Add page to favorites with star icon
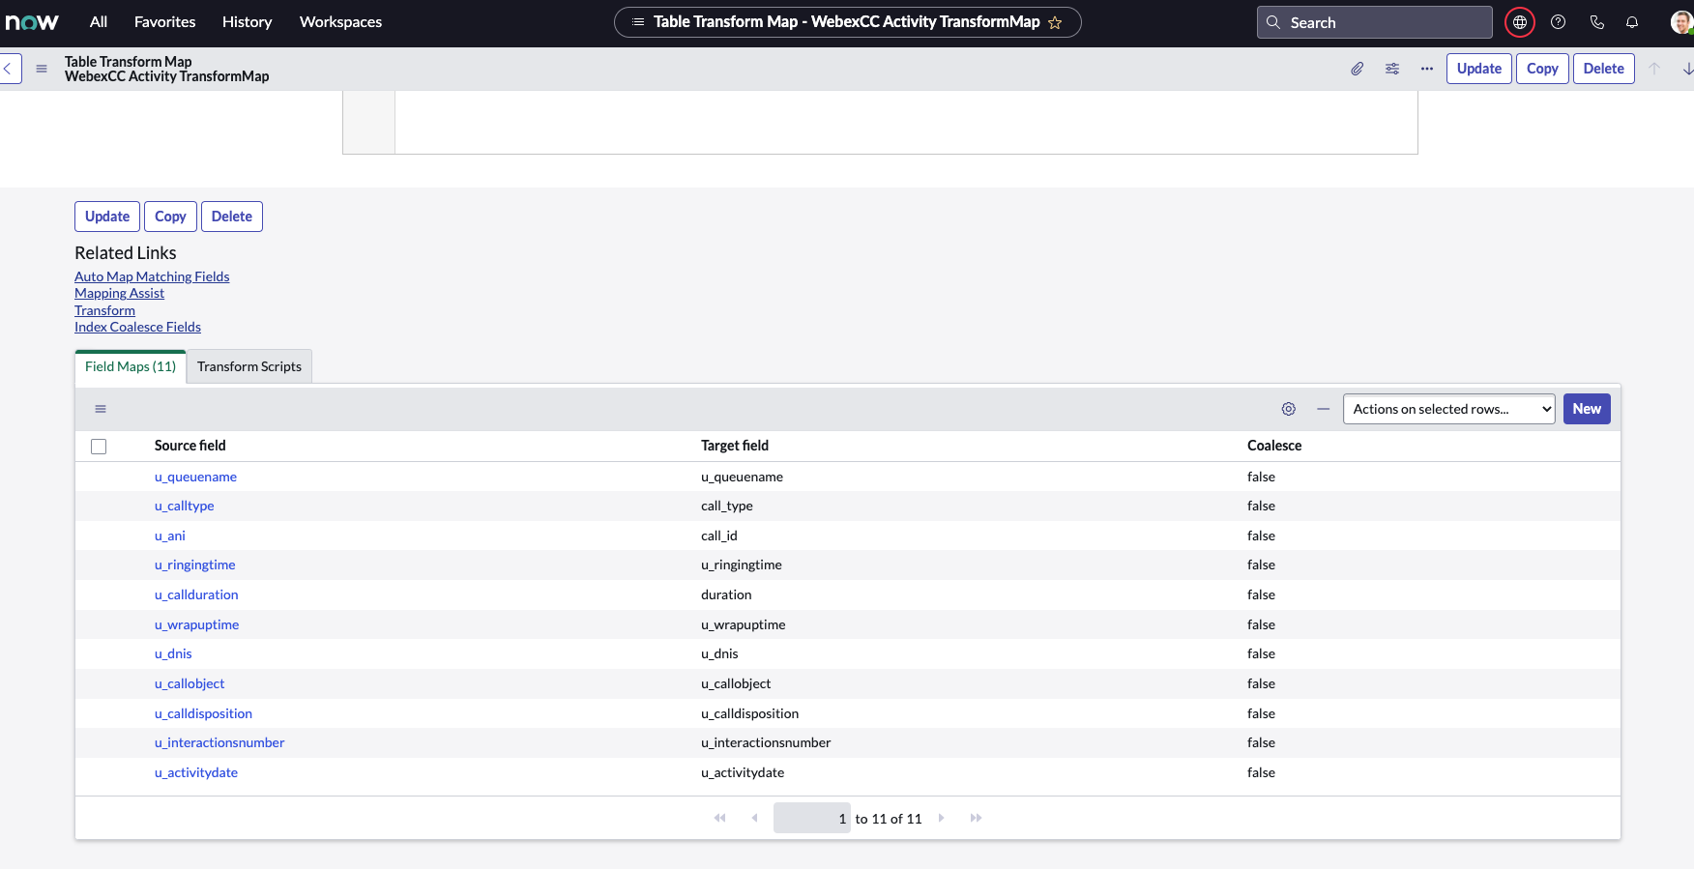Screen dimensions: 1694x869 1055,22
